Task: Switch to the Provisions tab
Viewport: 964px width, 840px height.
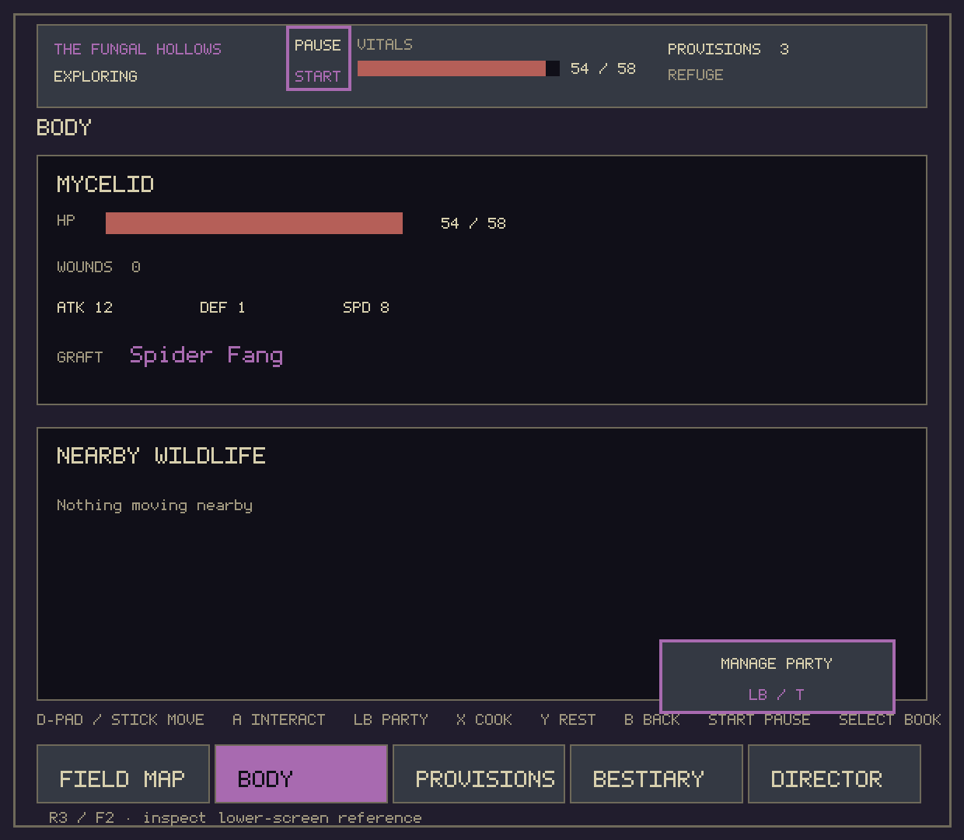Action: pyautogui.click(x=479, y=774)
